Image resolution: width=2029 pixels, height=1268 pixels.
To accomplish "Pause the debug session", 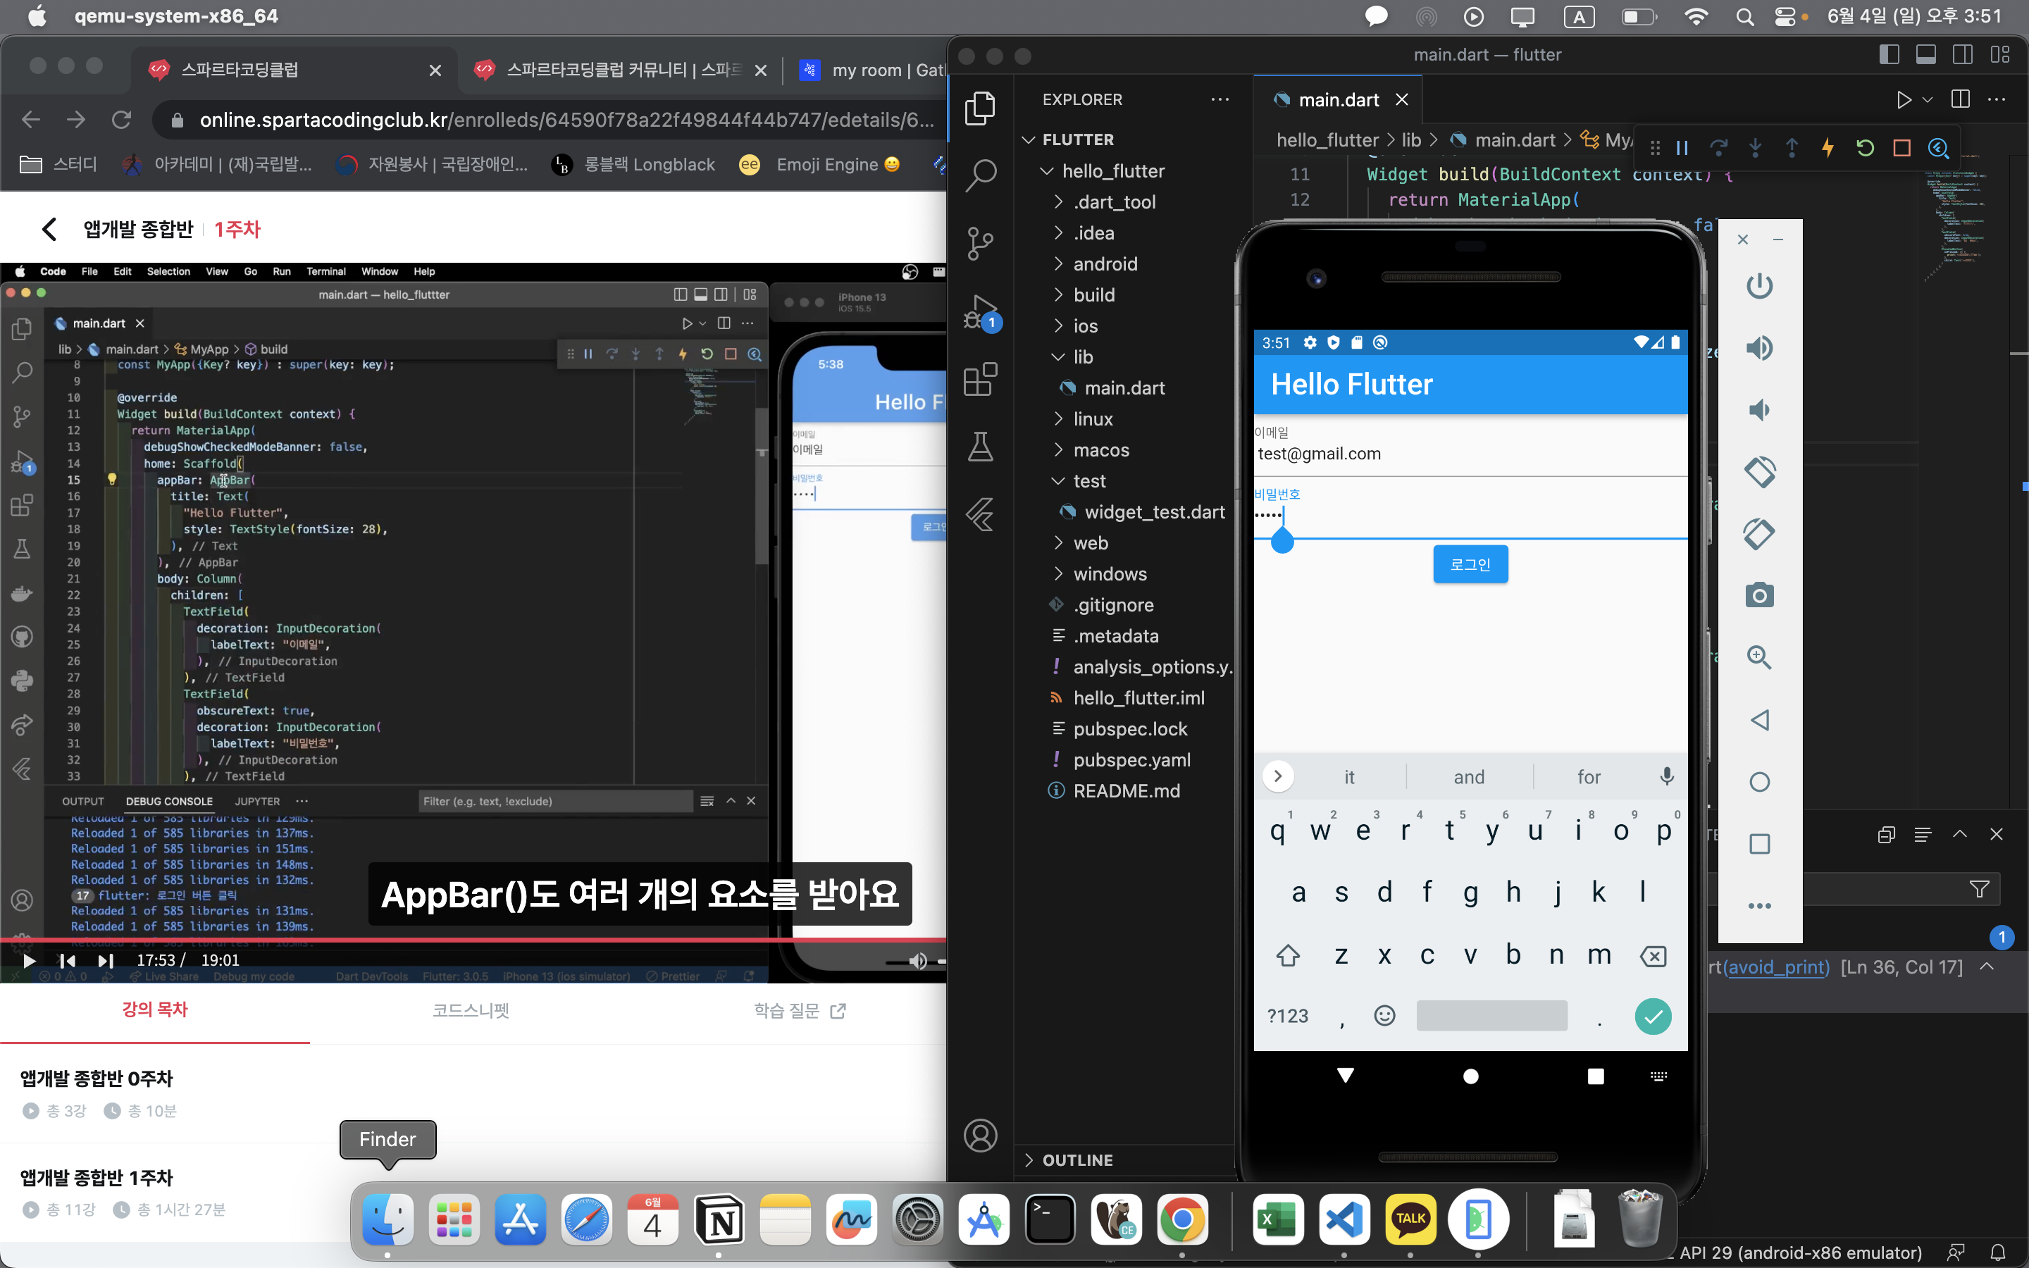I will click(1682, 149).
